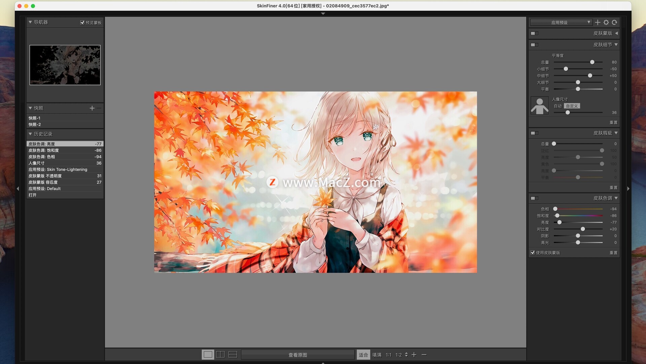
Task: Click the navigator preview thumbnail
Action: pyautogui.click(x=65, y=65)
